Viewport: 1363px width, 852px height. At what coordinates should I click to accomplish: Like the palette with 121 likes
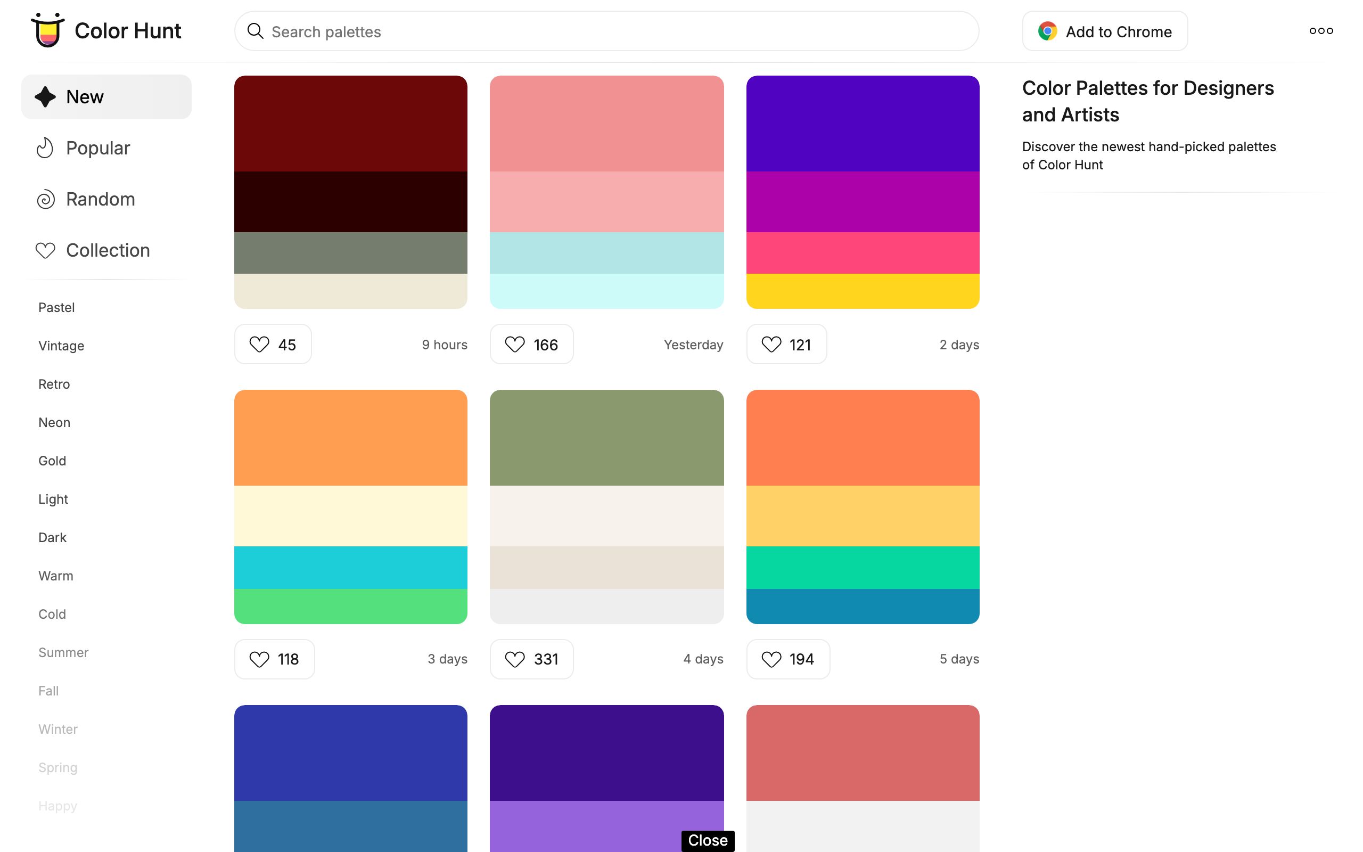tap(786, 345)
